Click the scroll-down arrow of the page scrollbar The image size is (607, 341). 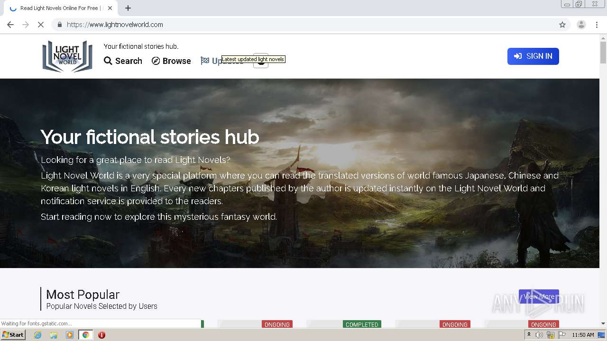[603, 323]
